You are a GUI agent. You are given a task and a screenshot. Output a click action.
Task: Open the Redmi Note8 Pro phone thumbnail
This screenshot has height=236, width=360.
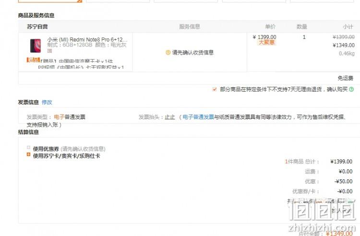[36, 46]
